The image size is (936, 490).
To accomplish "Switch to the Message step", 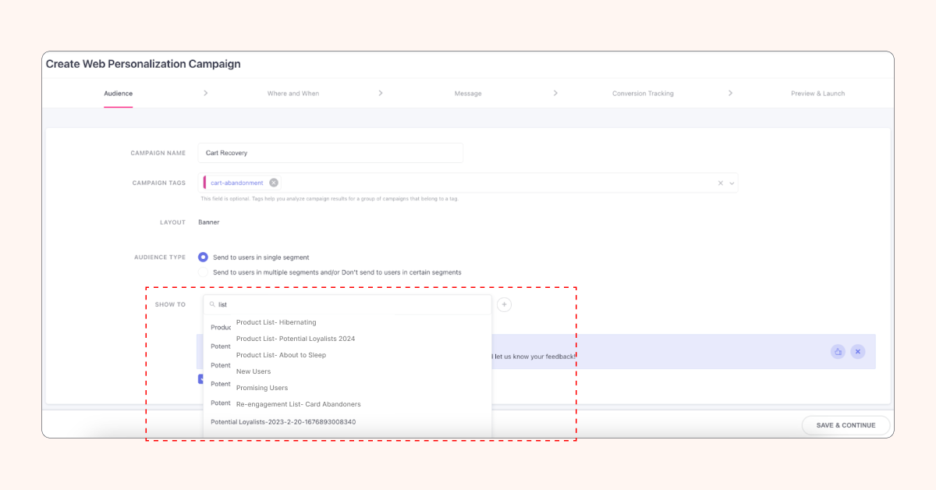I will pos(468,94).
